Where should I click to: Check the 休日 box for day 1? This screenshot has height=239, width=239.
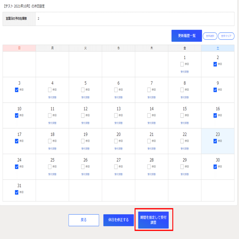tap(182, 64)
